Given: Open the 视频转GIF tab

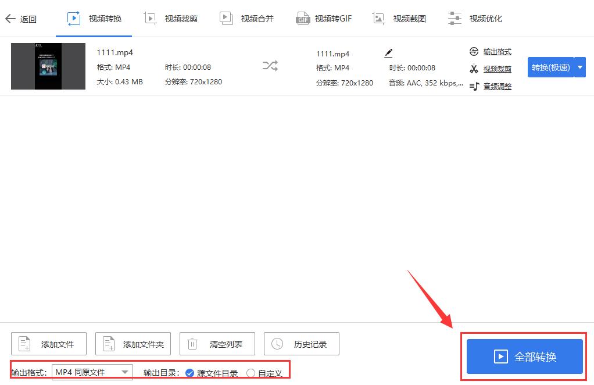Looking at the screenshot, I should (x=323, y=18).
